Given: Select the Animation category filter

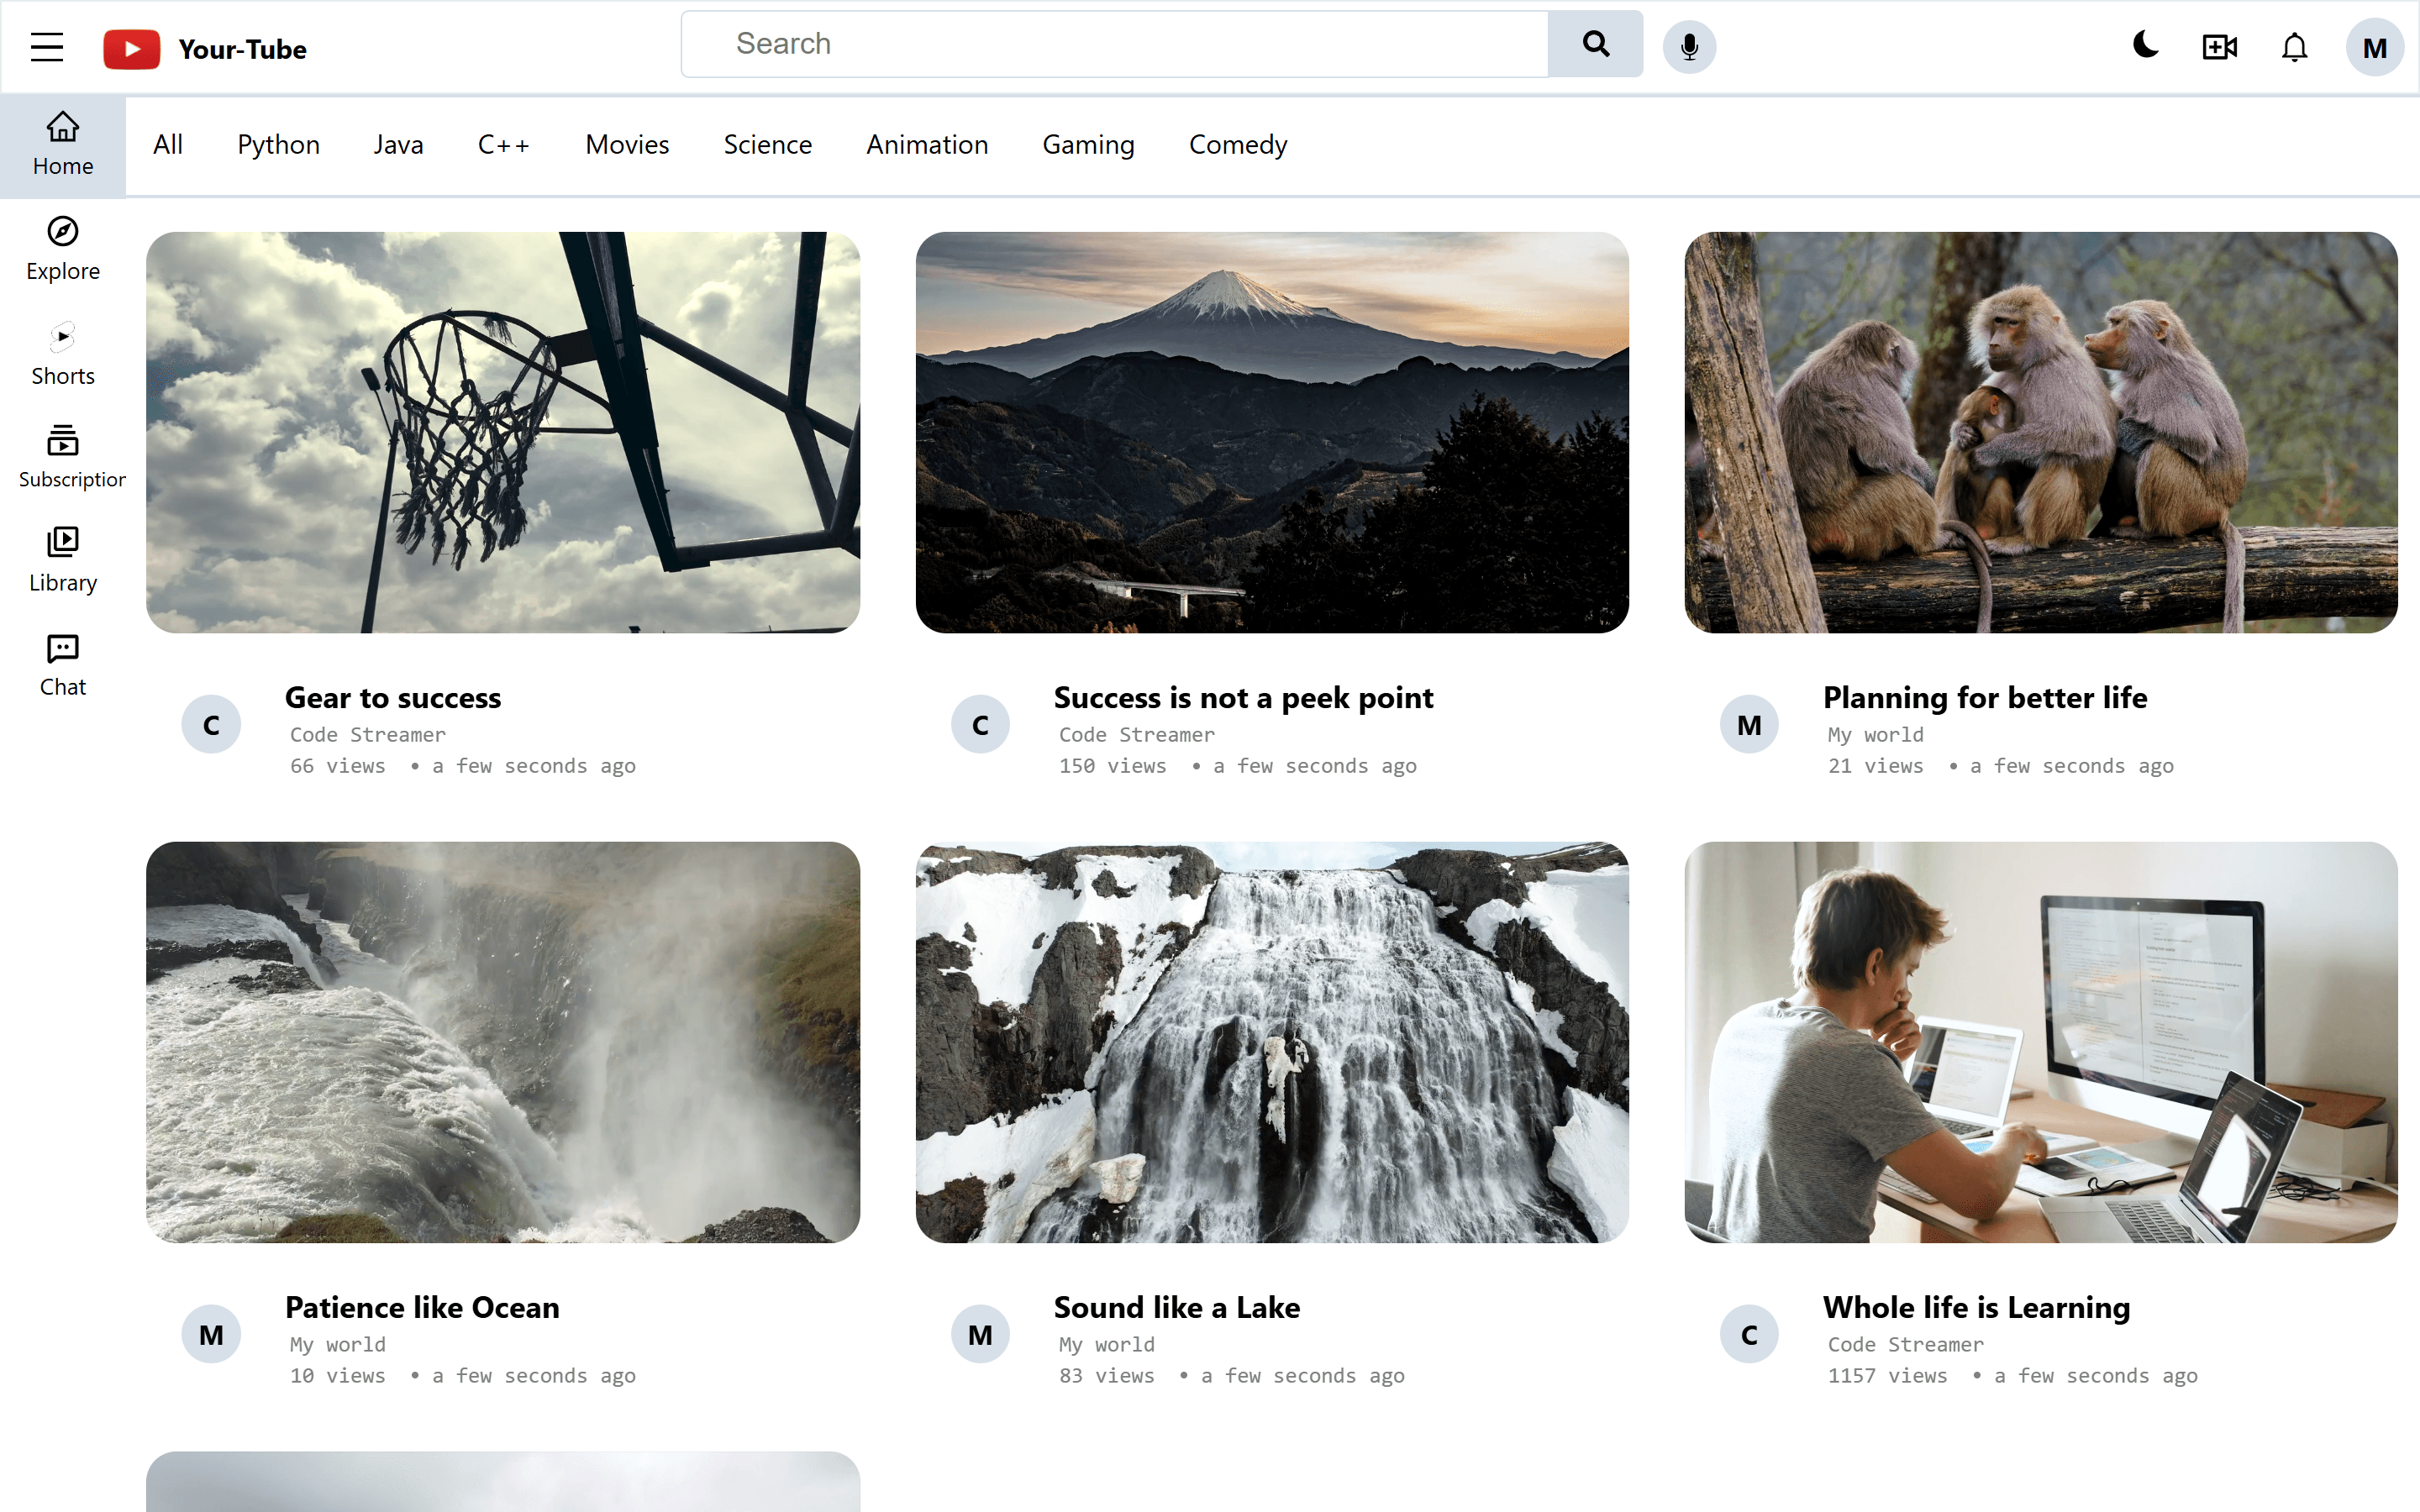Looking at the screenshot, I should coord(927,145).
